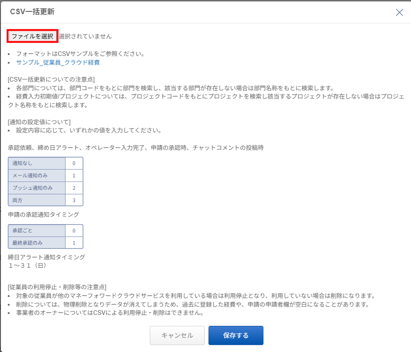Click the 事業者のオーナーについては note line
Viewport: 411px width, 352px height.
point(110,313)
